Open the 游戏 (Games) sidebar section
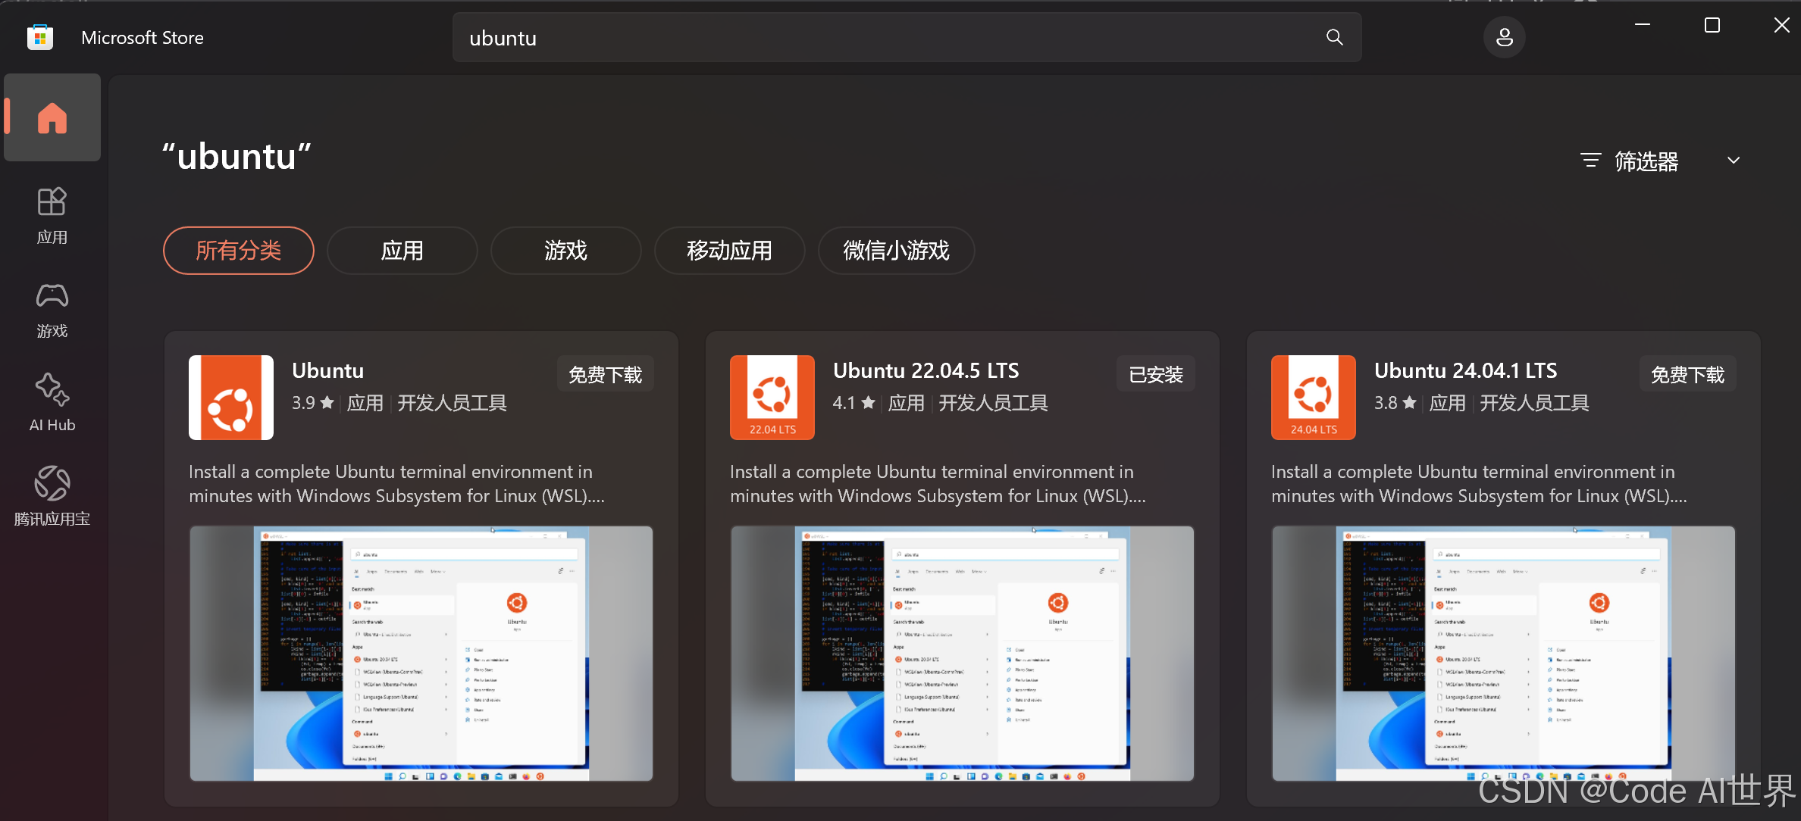The height and width of the screenshot is (821, 1801). click(x=52, y=309)
